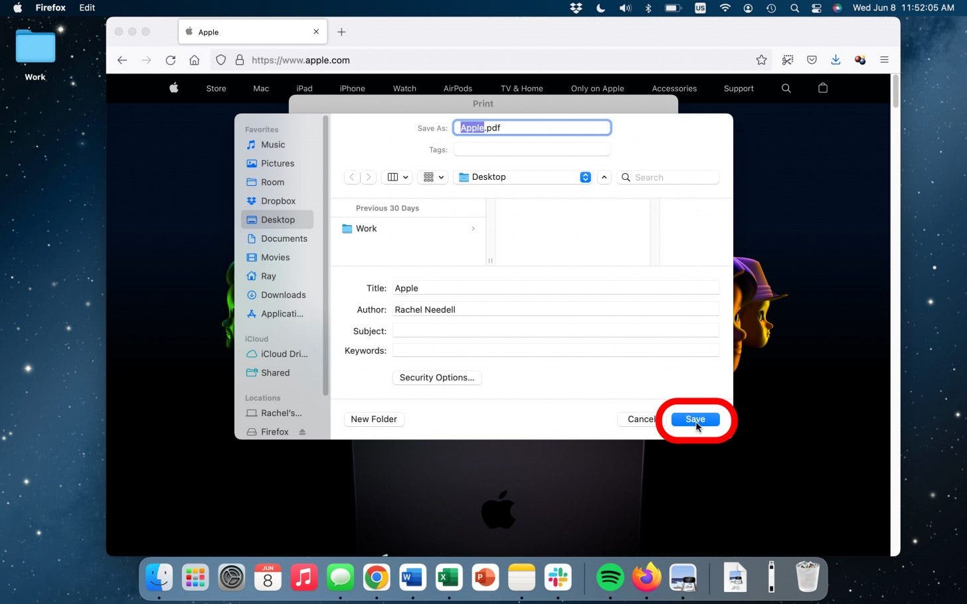967x604 pixels.
Task: Select Downloads in the sidebar
Action: pyautogui.click(x=283, y=295)
